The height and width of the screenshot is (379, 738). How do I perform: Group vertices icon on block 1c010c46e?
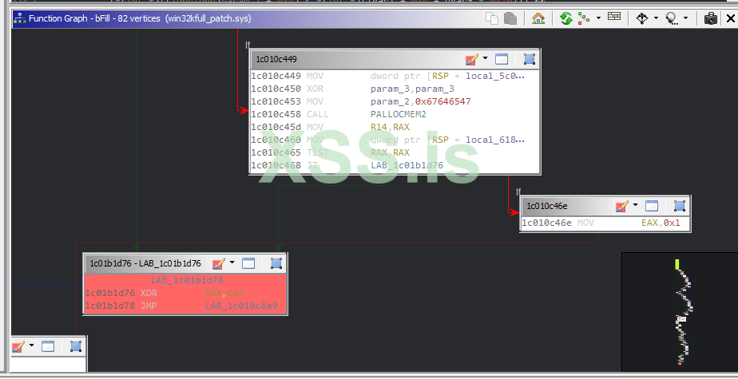click(x=679, y=206)
